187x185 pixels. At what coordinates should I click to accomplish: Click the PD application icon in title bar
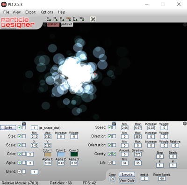[x=4, y=4]
